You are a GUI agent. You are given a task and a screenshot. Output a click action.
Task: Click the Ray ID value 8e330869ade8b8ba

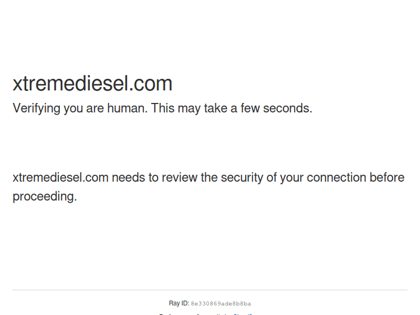pyautogui.click(x=221, y=304)
